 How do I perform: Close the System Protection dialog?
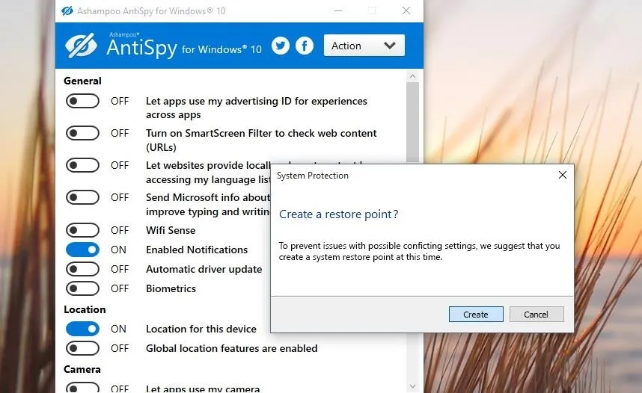[563, 175]
